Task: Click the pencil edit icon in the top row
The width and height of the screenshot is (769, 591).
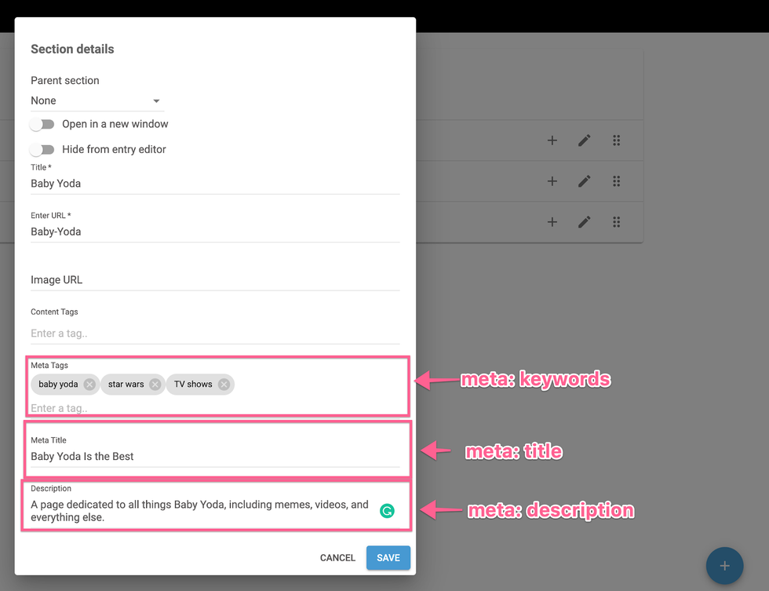Action: [584, 140]
